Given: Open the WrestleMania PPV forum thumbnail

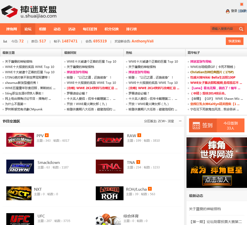Looking at the screenshot, I should 20,140.
